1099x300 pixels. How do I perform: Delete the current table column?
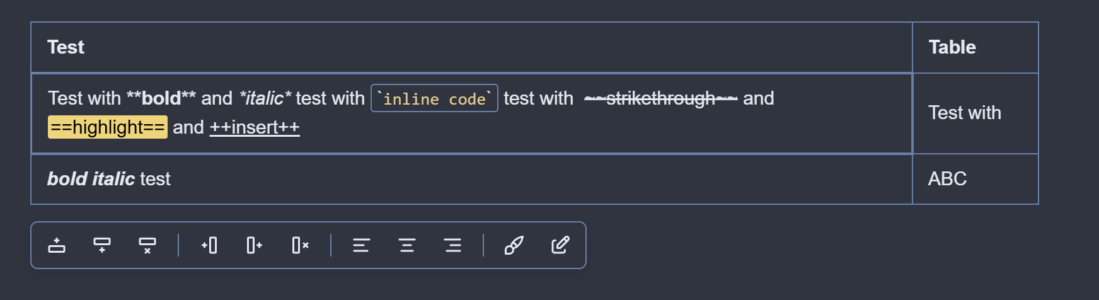click(301, 245)
